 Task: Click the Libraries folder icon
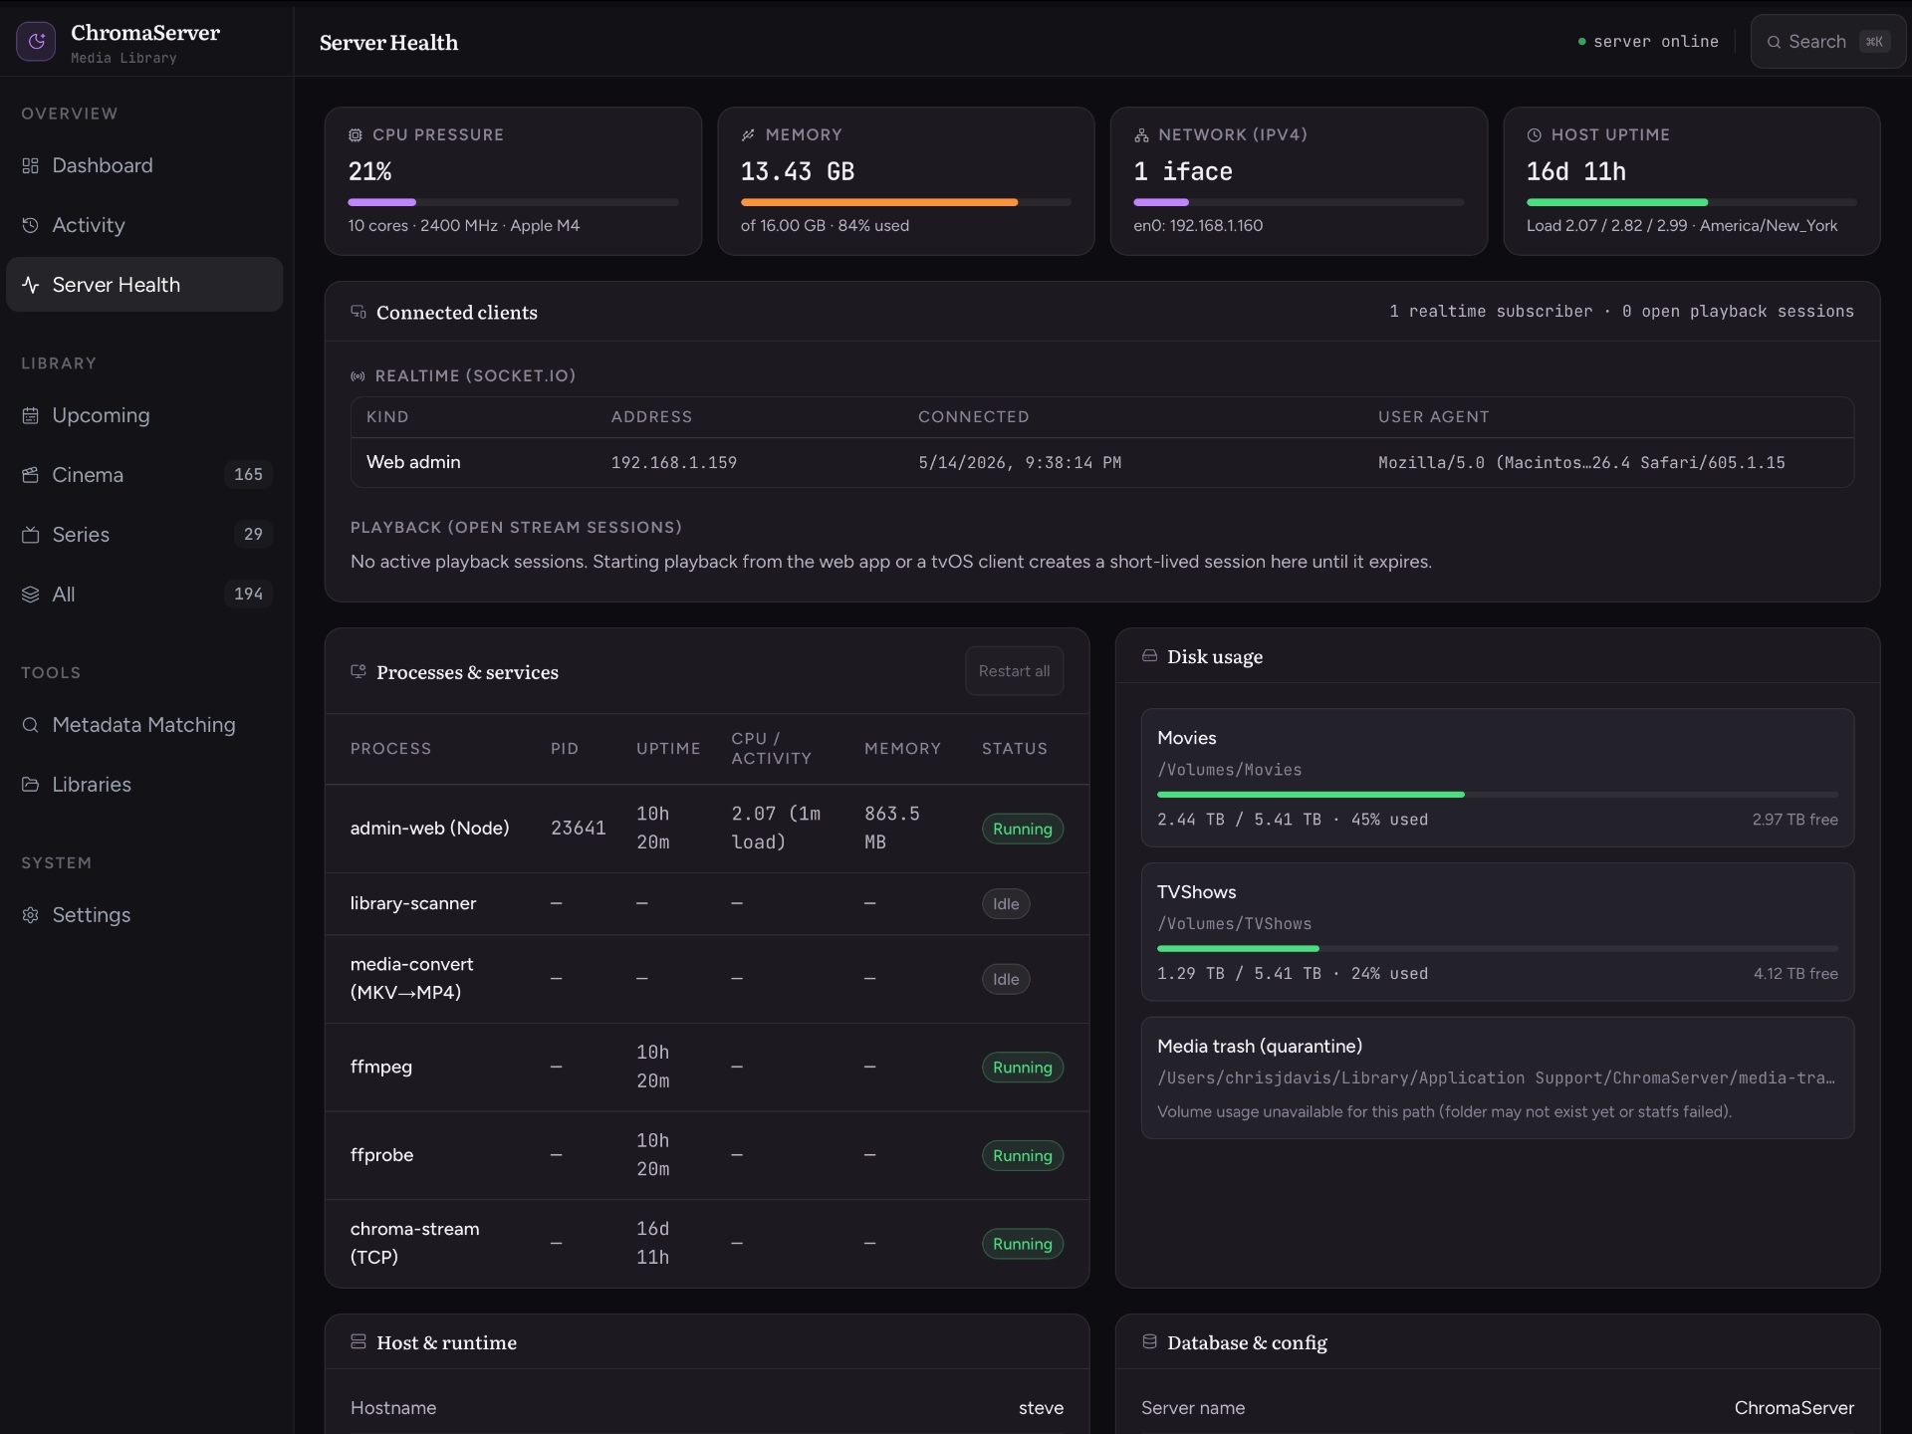point(31,785)
